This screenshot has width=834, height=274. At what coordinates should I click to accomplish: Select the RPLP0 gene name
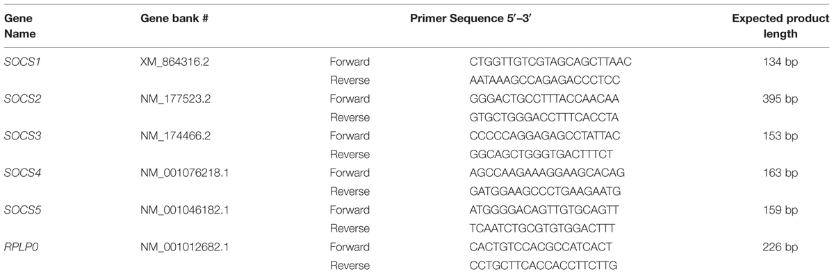click(20, 248)
